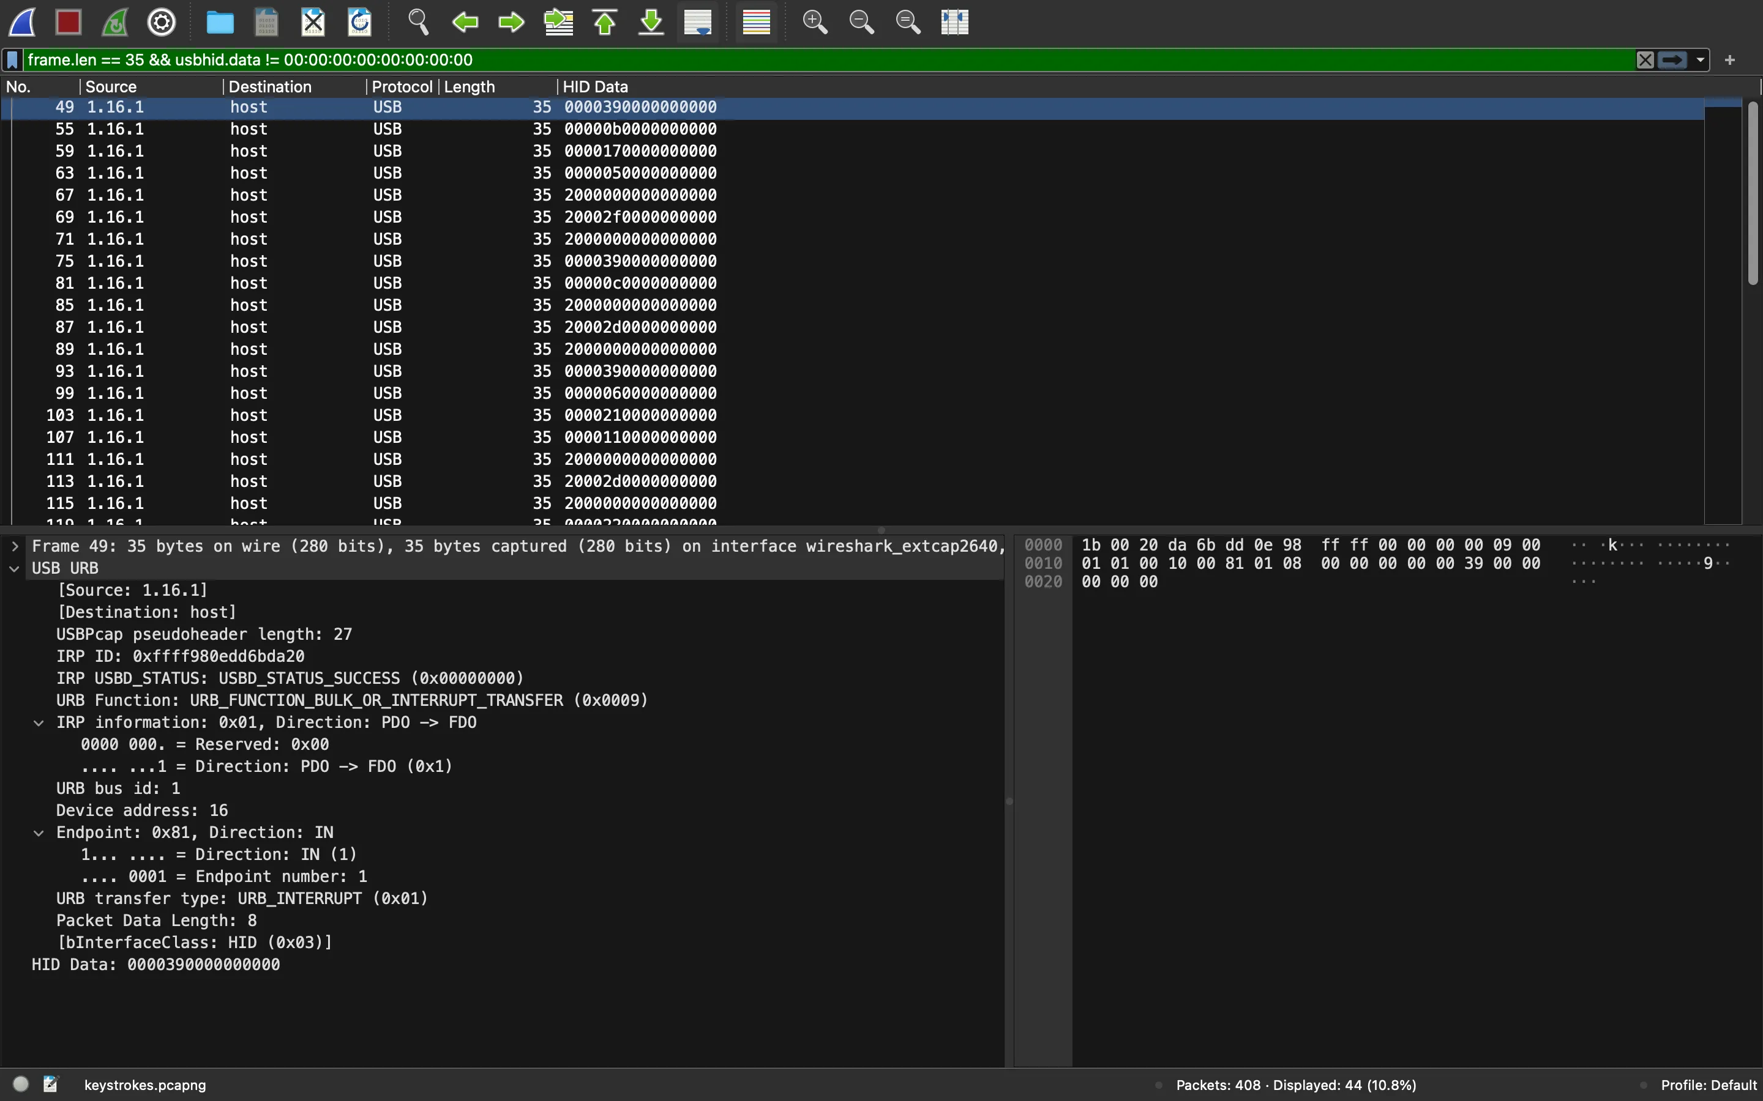Jump to the last packet
Viewport: 1763px width, 1101px height.
pos(651,22)
